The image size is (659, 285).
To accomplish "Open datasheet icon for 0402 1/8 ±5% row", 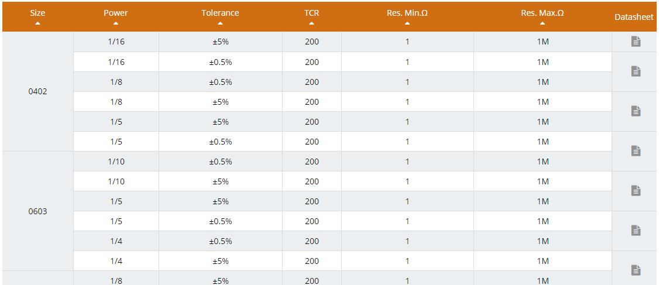I will coord(636,111).
